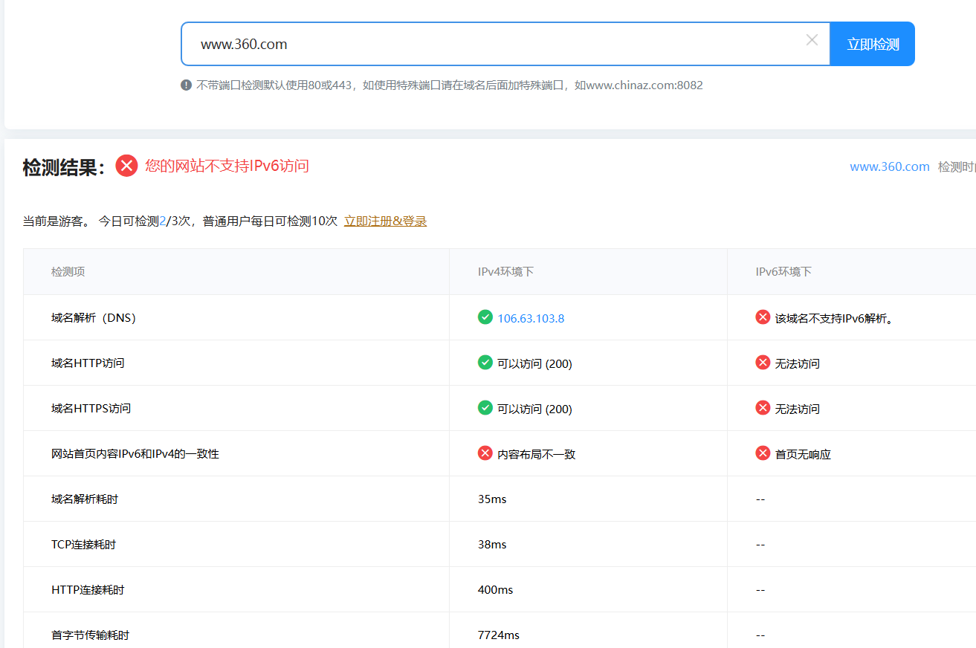976x648 pixels.
Task: Select the 您的网站不支持IPv6访问 result message
Action: (x=227, y=166)
